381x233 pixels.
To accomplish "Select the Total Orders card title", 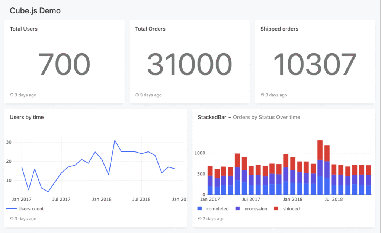I will click(150, 29).
